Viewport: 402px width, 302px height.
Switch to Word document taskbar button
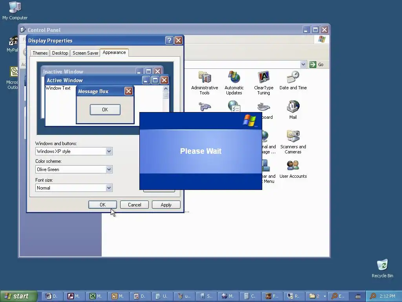[51, 296]
